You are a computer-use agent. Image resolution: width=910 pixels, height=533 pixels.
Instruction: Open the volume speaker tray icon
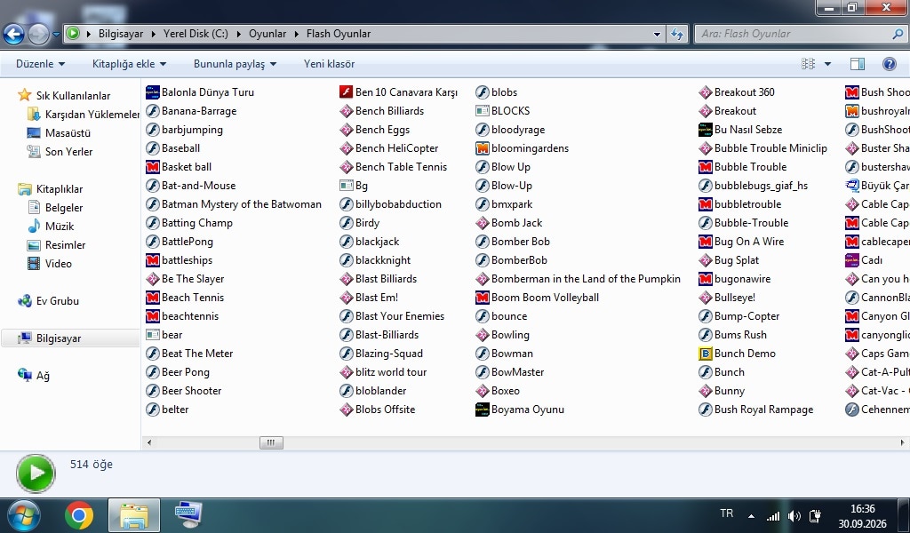pyautogui.click(x=794, y=515)
